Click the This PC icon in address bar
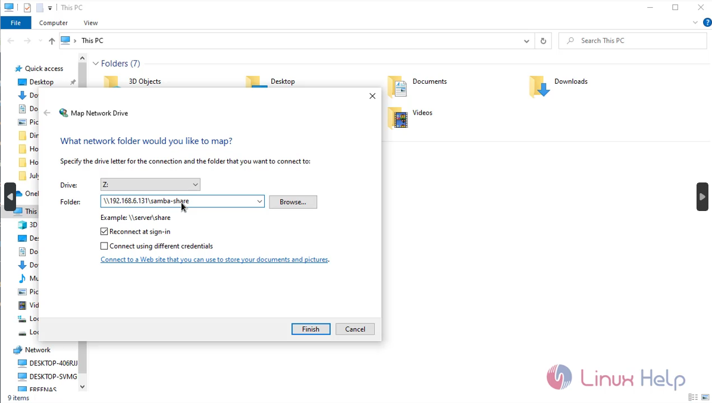Image resolution: width=712 pixels, height=403 pixels. pos(65,40)
